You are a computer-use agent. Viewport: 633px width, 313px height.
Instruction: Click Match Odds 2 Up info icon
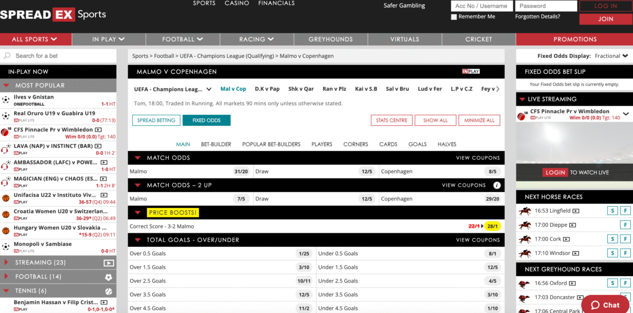pos(496,185)
